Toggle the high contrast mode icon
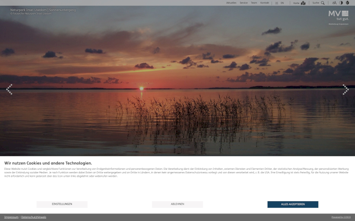Screen dimensions: 355x221 341,3
